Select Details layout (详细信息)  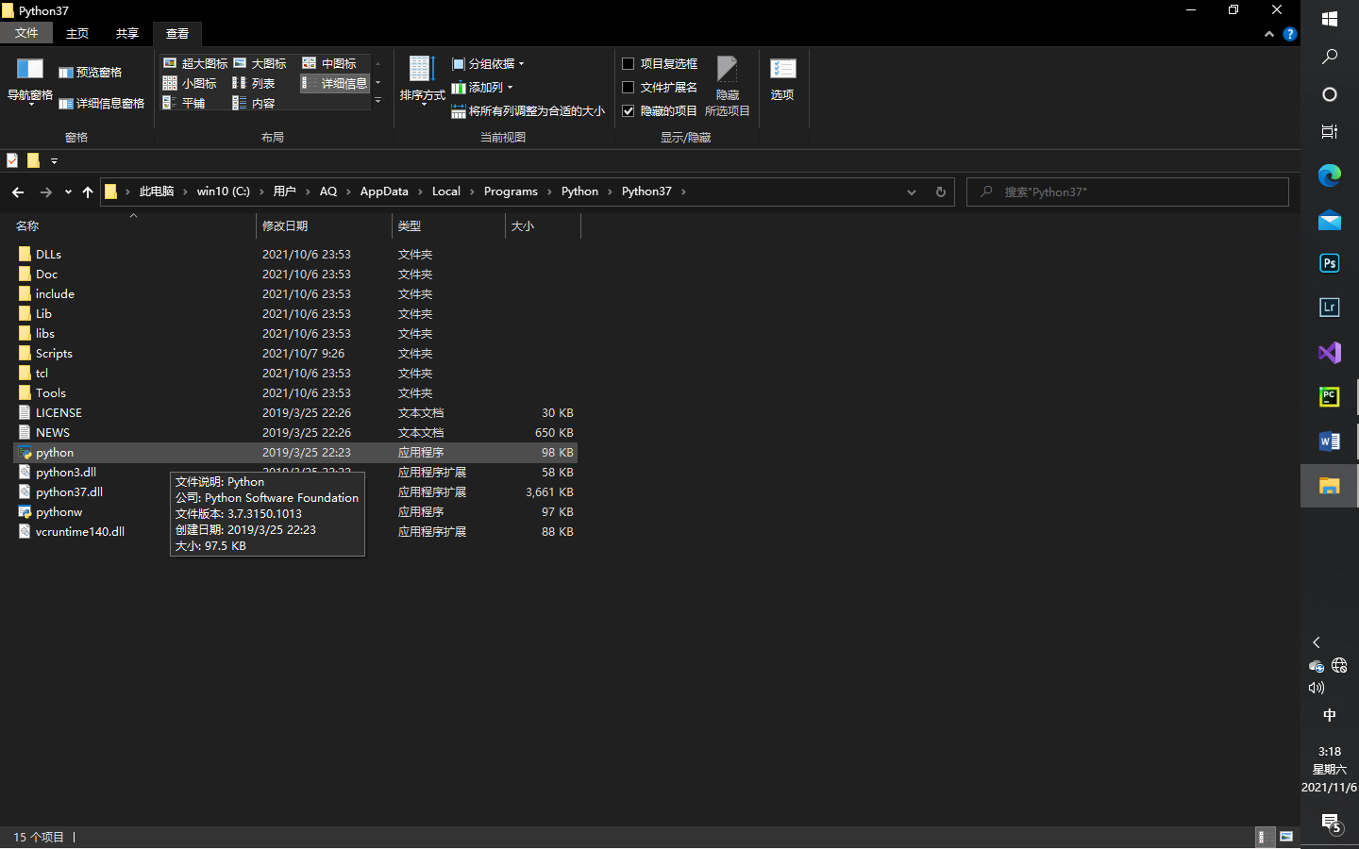[x=335, y=83]
